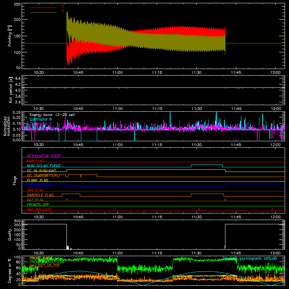Click the Normalized modulation axis title
The height and width of the screenshot is (289, 289).
coord(7,126)
